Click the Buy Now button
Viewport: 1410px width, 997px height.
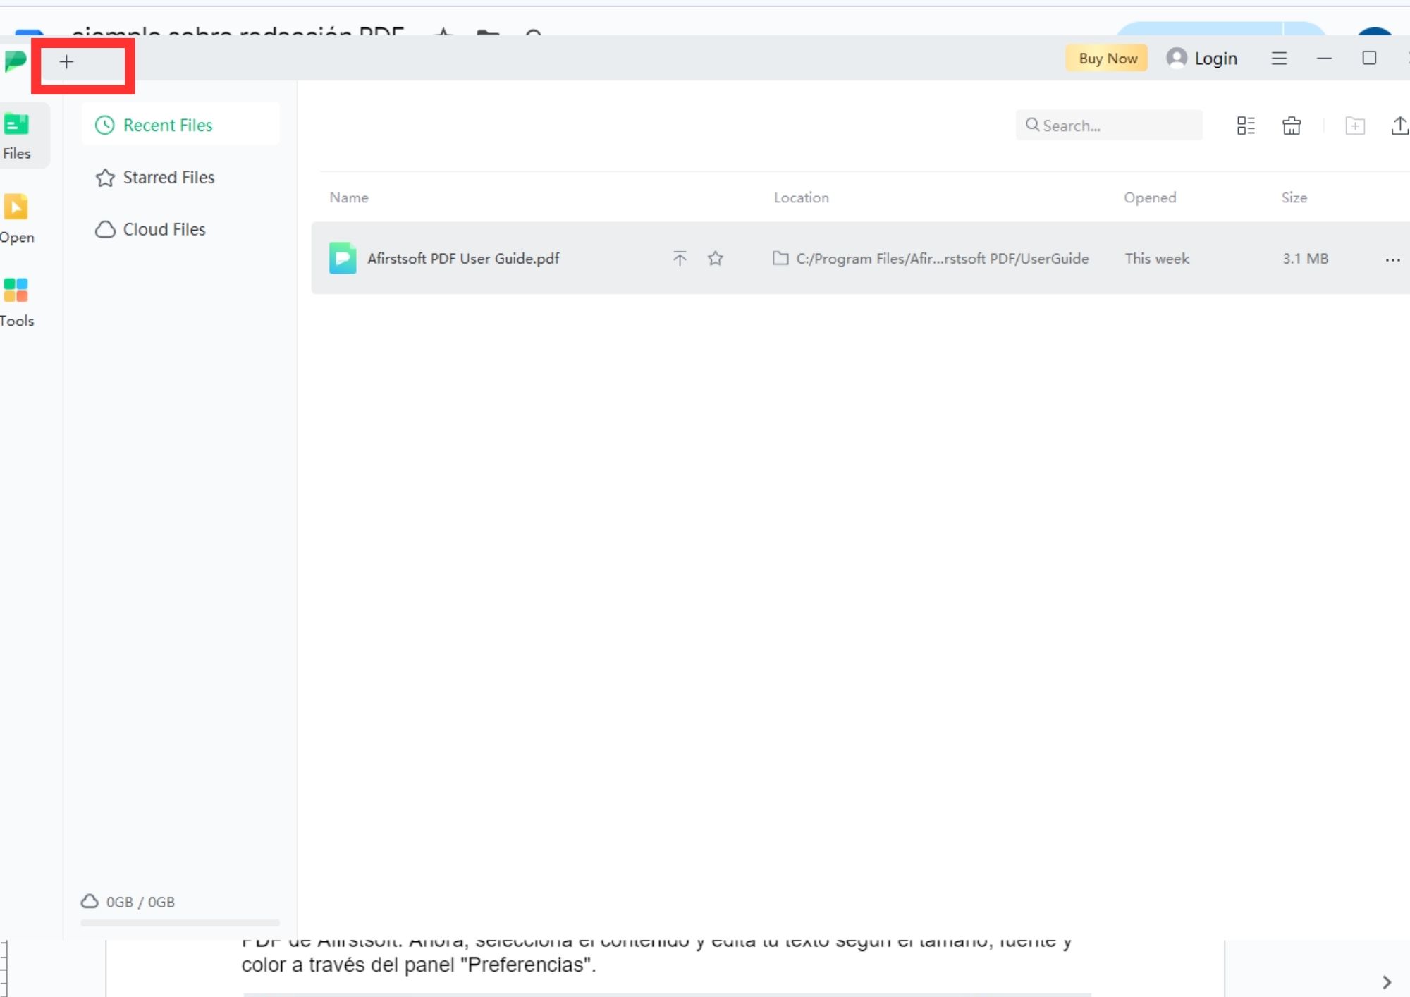click(x=1107, y=59)
